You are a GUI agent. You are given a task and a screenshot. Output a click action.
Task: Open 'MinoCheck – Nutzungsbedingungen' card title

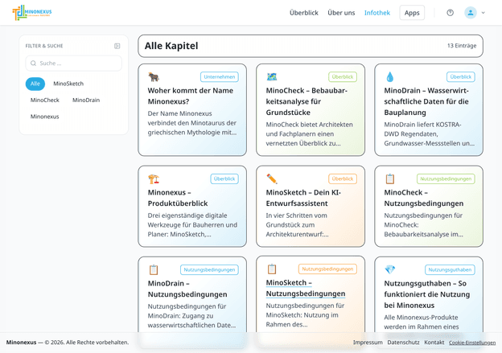tap(423, 198)
